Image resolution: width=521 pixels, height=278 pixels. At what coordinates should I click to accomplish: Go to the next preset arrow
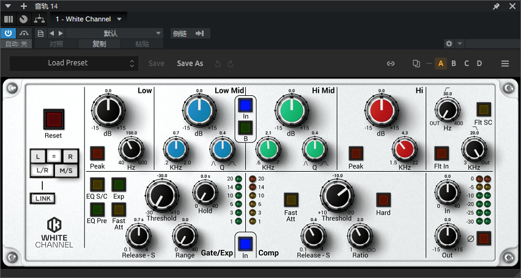click(x=61, y=33)
